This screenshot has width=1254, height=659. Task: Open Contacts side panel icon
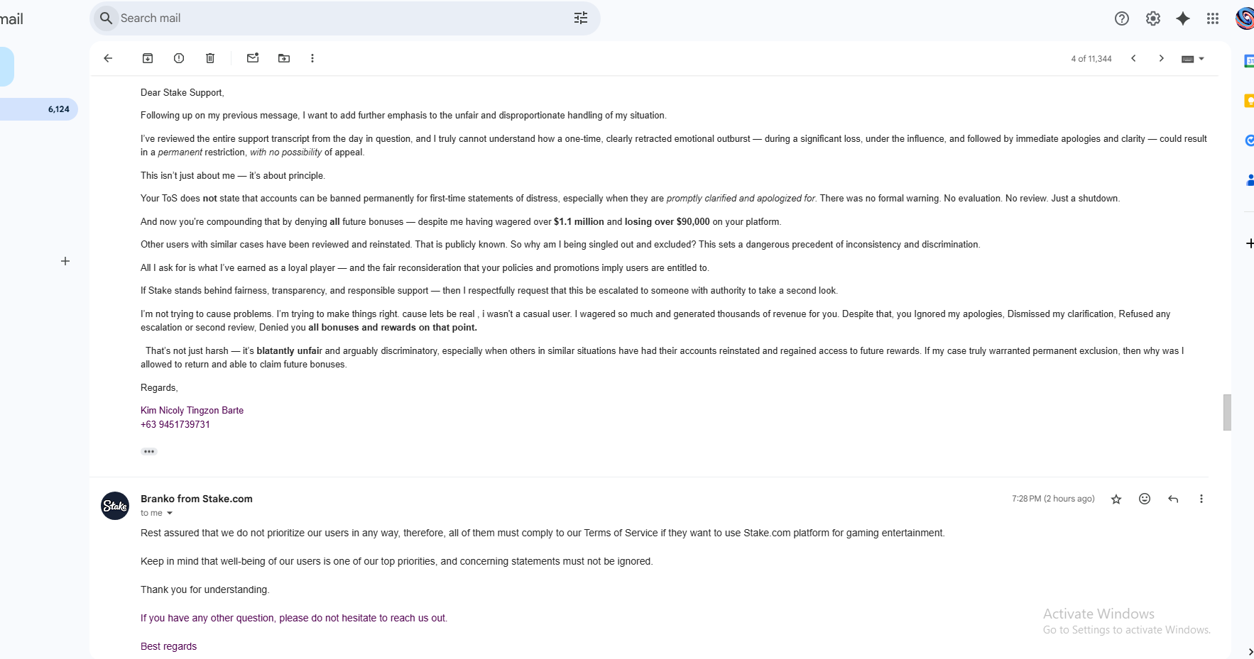pos(1250,180)
